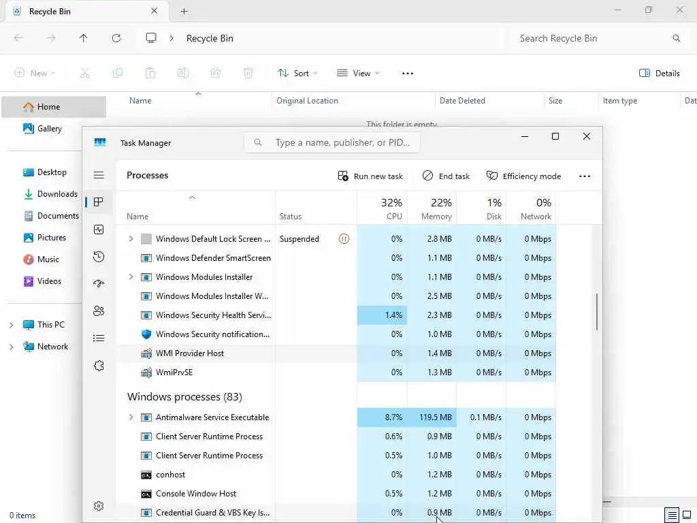
Task: Open See more ellipsis in Explorer toolbar
Action: (x=408, y=74)
